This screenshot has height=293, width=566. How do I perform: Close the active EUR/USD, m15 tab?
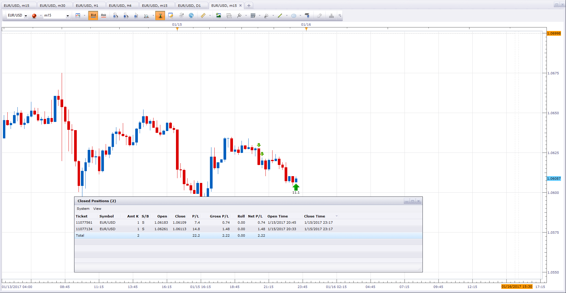click(240, 5)
